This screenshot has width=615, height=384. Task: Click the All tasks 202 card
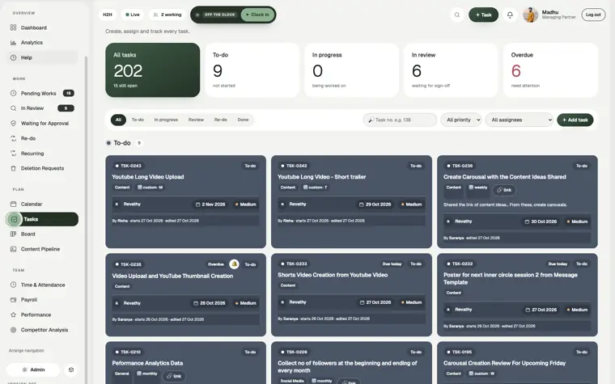[153, 70]
